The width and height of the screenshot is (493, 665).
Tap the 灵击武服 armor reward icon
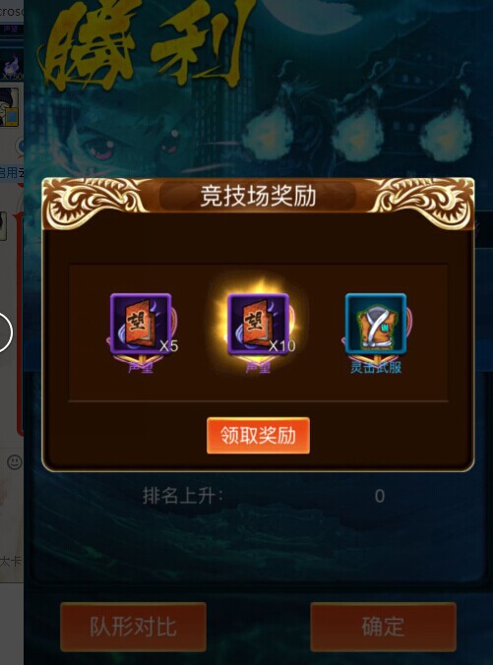point(376,325)
